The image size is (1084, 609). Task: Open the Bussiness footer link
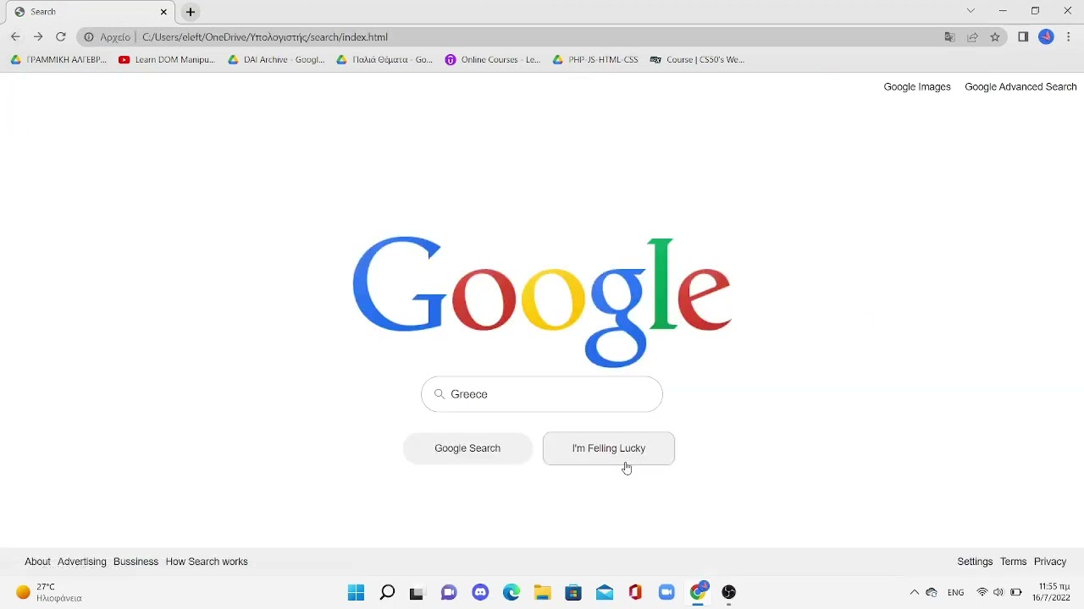(135, 562)
